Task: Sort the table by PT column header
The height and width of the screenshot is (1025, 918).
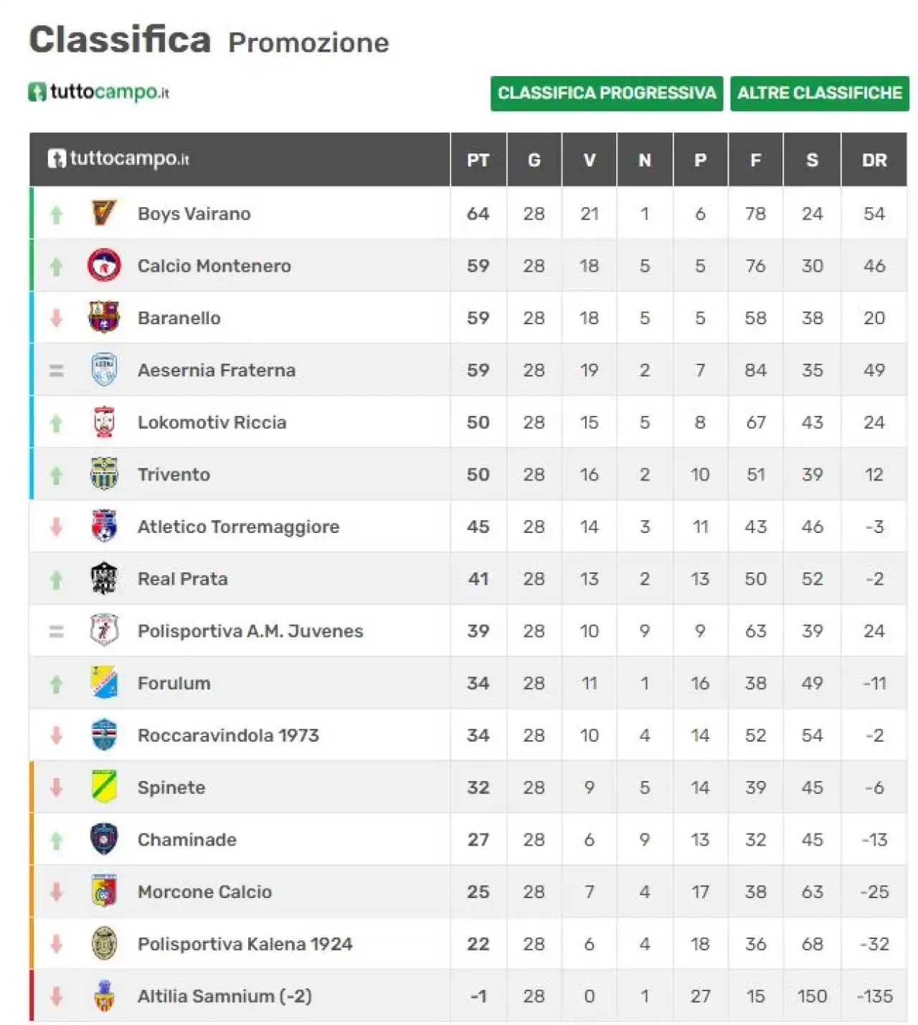Action: click(x=478, y=160)
